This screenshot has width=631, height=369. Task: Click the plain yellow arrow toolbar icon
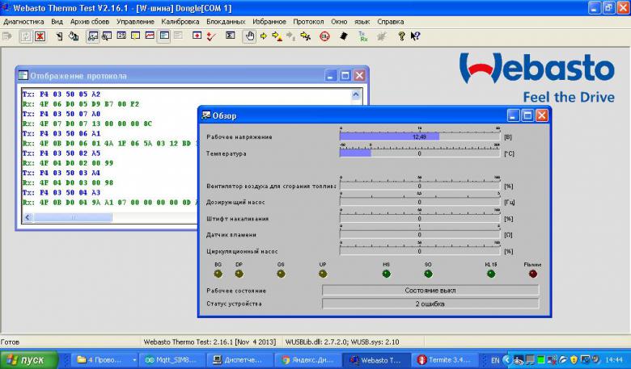pyautogui.click(x=264, y=36)
